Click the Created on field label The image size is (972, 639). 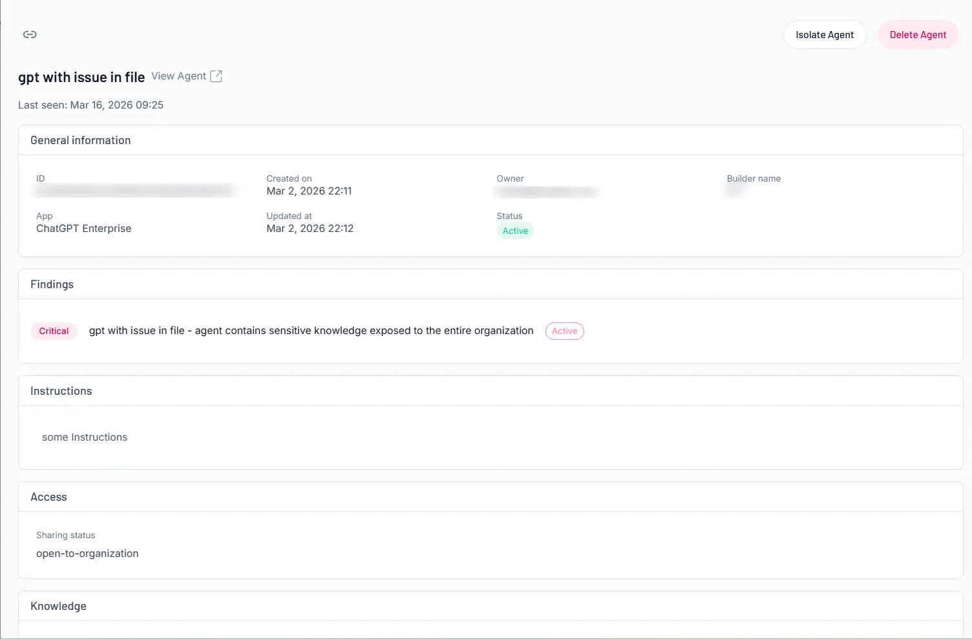point(289,178)
